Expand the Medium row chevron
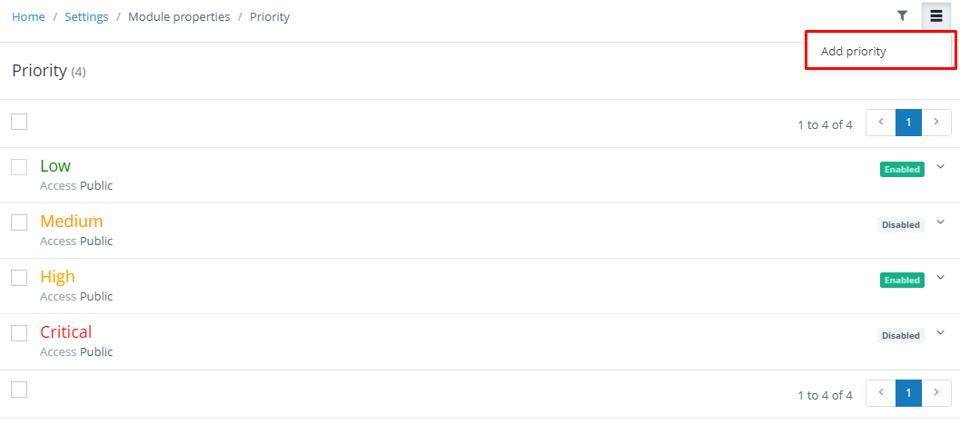This screenshot has width=960, height=444. coord(941,222)
